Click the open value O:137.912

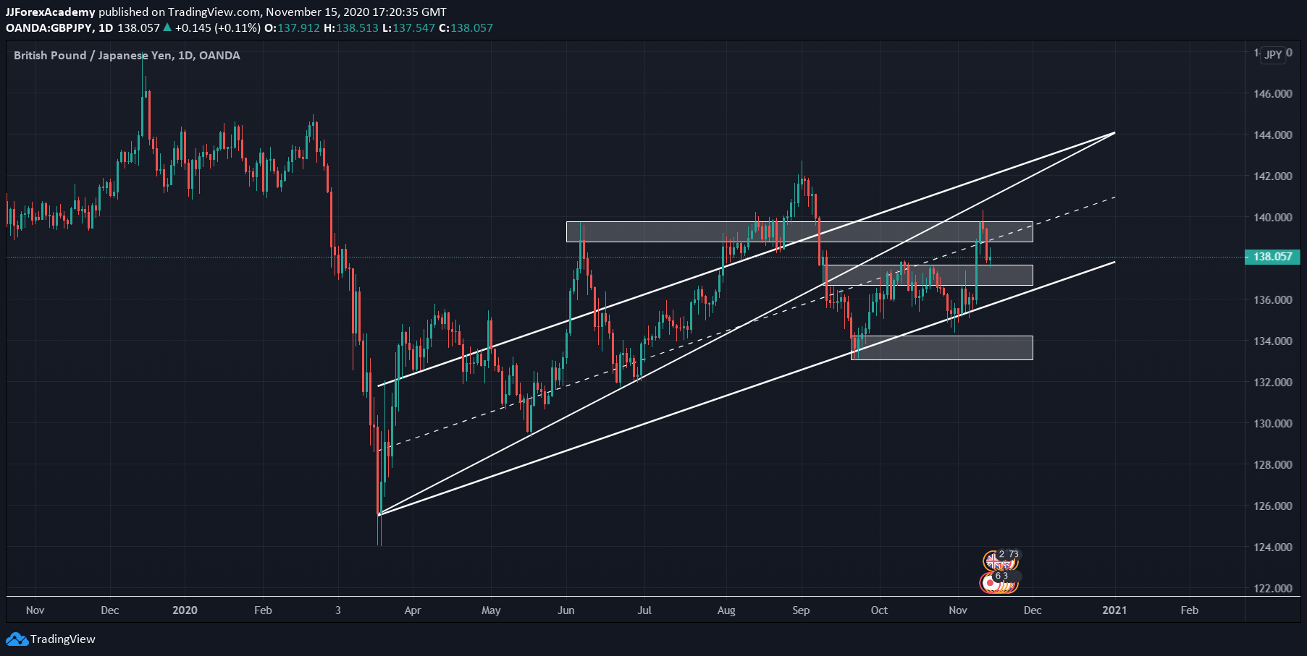[292, 27]
